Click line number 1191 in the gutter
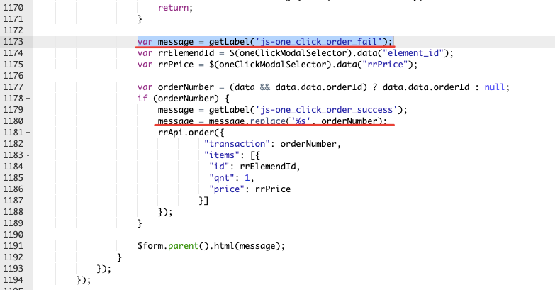This screenshot has width=555, height=290. click(x=13, y=245)
